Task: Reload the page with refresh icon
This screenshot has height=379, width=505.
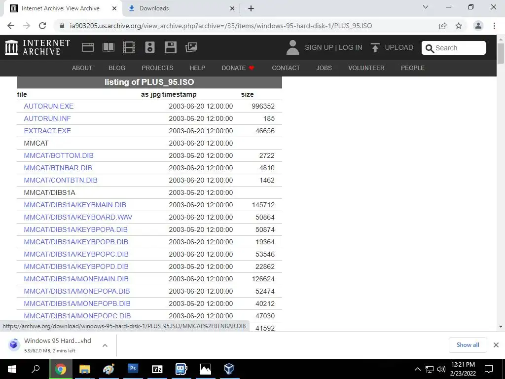Action: click(x=42, y=26)
